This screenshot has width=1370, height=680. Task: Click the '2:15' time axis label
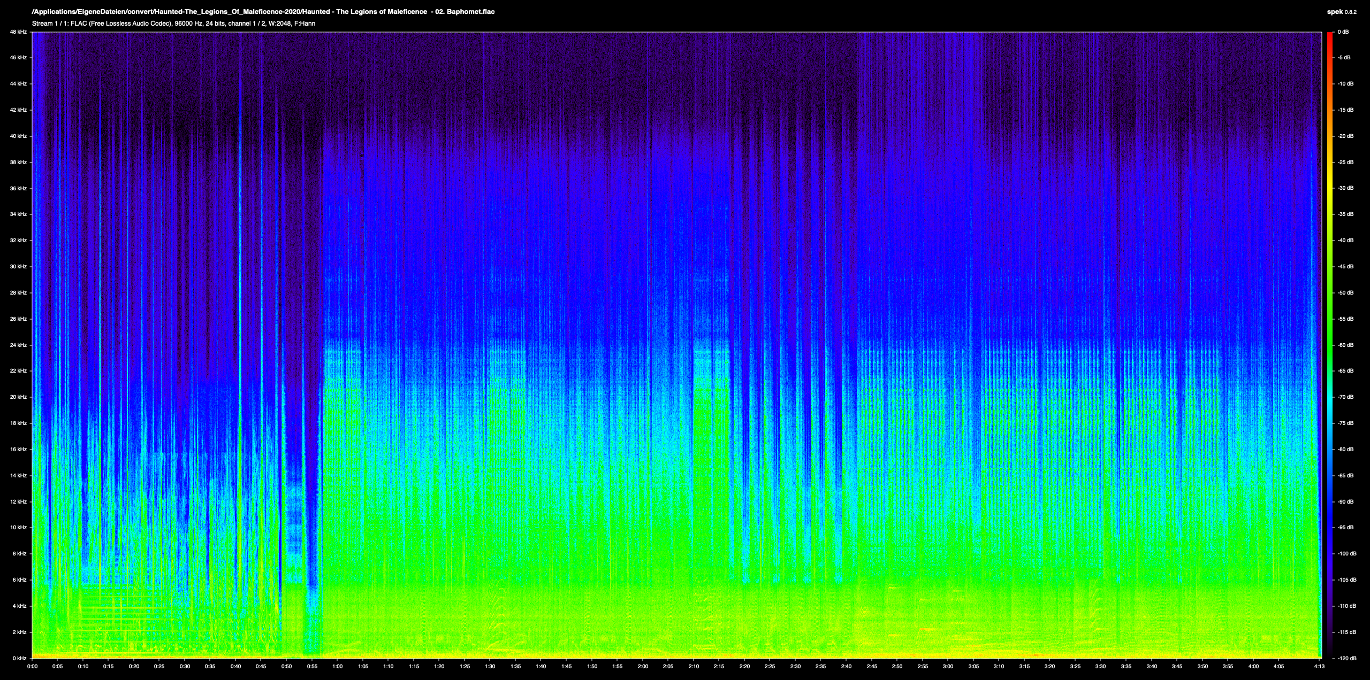[719, 667]
